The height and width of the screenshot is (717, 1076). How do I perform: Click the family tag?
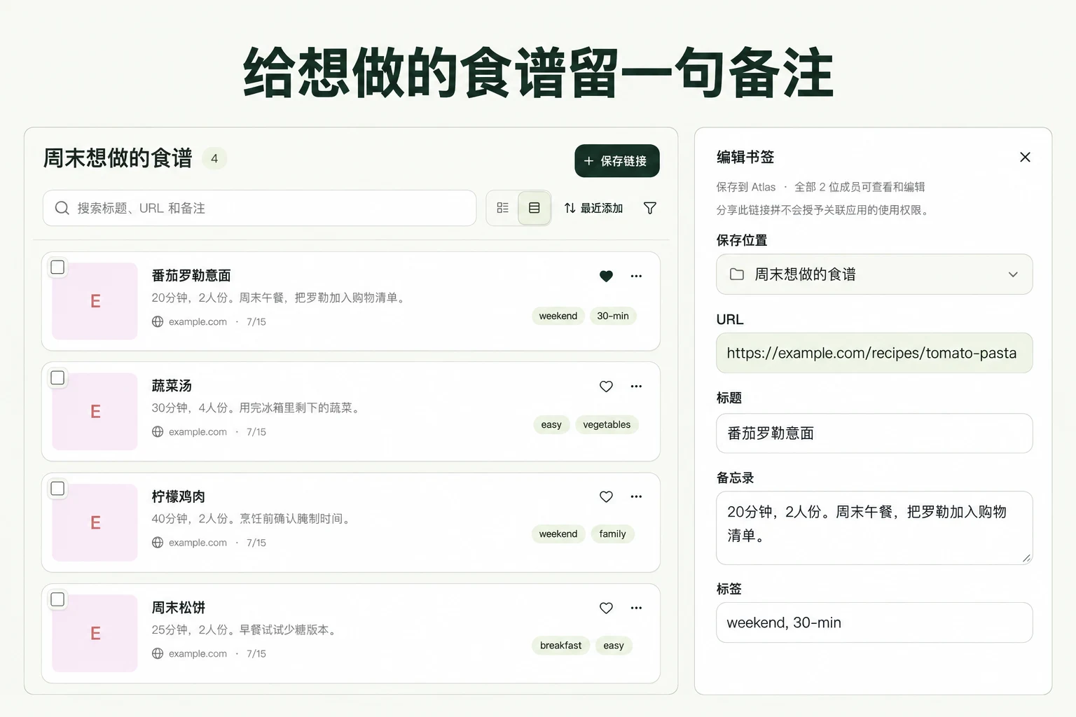point(612,534)
